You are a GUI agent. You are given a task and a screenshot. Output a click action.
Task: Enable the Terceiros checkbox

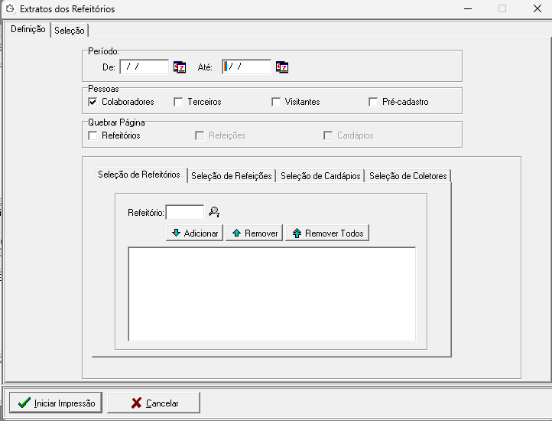pyautogui.click(x=178, y=102)
